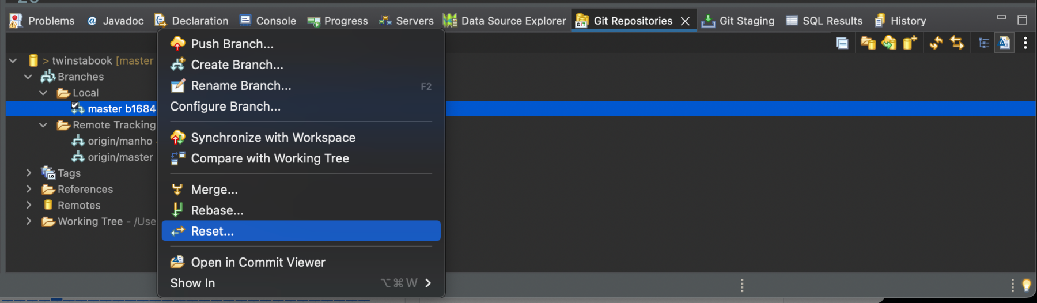Select Synchronize with Workspace
Image resolution: width=1037 pixels, height=303 pixels.
coord(301,137)
